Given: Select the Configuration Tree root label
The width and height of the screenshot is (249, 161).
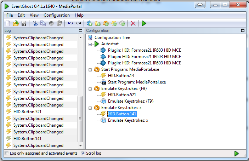Looking at the screenshot, I should tap(112, 38).
